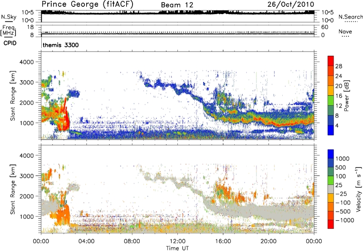The width and height of the screenshot is (363, 251).
Task: Click the '16:00' time axis tick
Action: tap(223, 241)
